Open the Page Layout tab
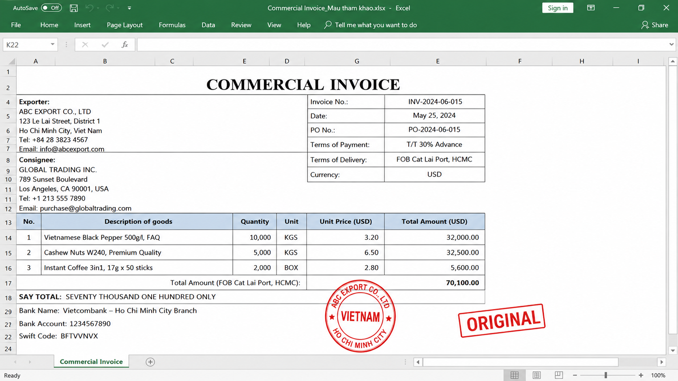 [124, 25]
